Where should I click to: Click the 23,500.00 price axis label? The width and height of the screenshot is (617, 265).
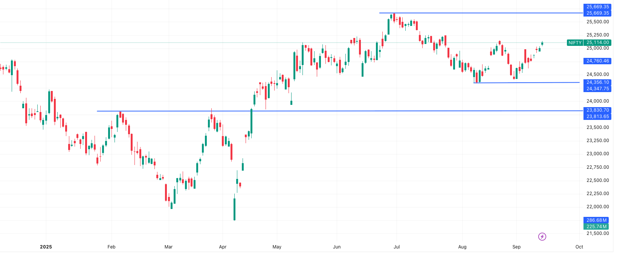(x=597, y=127)
